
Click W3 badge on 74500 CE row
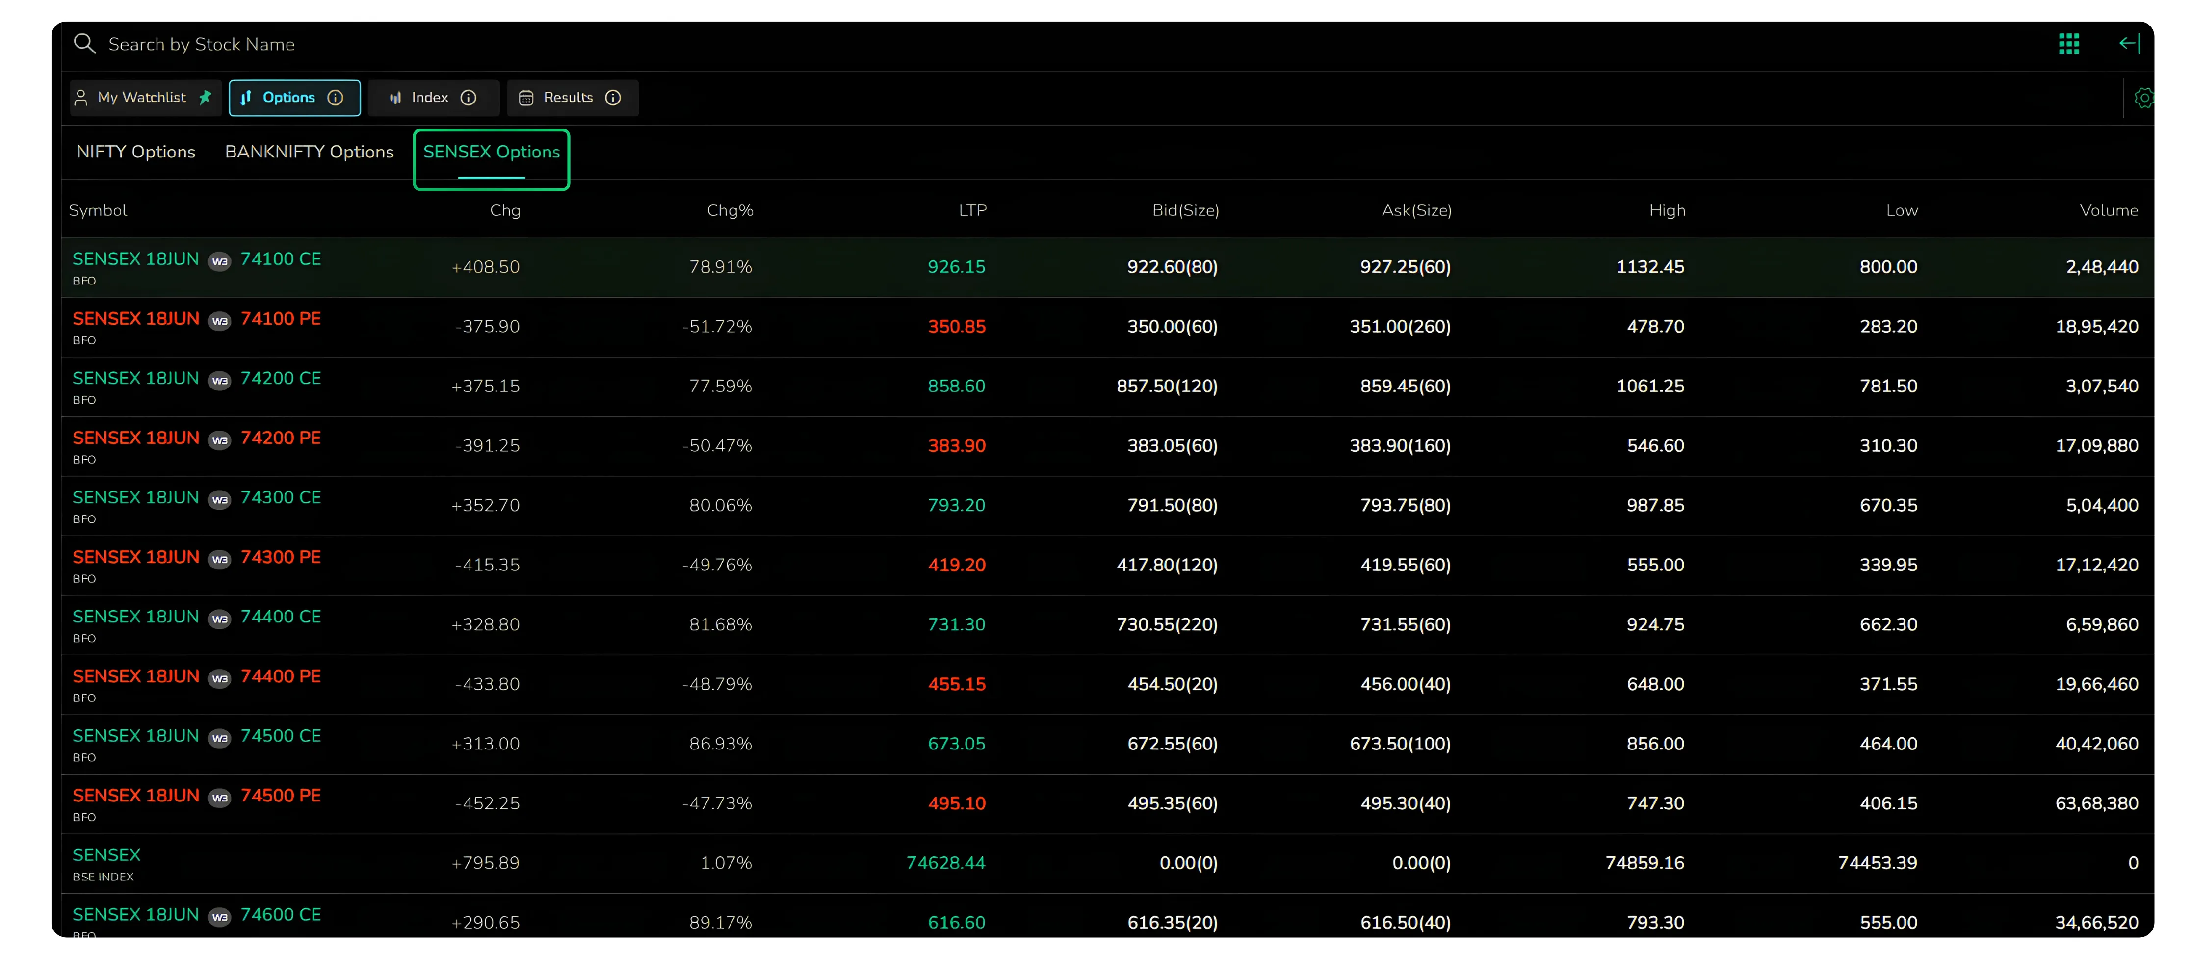219,737
